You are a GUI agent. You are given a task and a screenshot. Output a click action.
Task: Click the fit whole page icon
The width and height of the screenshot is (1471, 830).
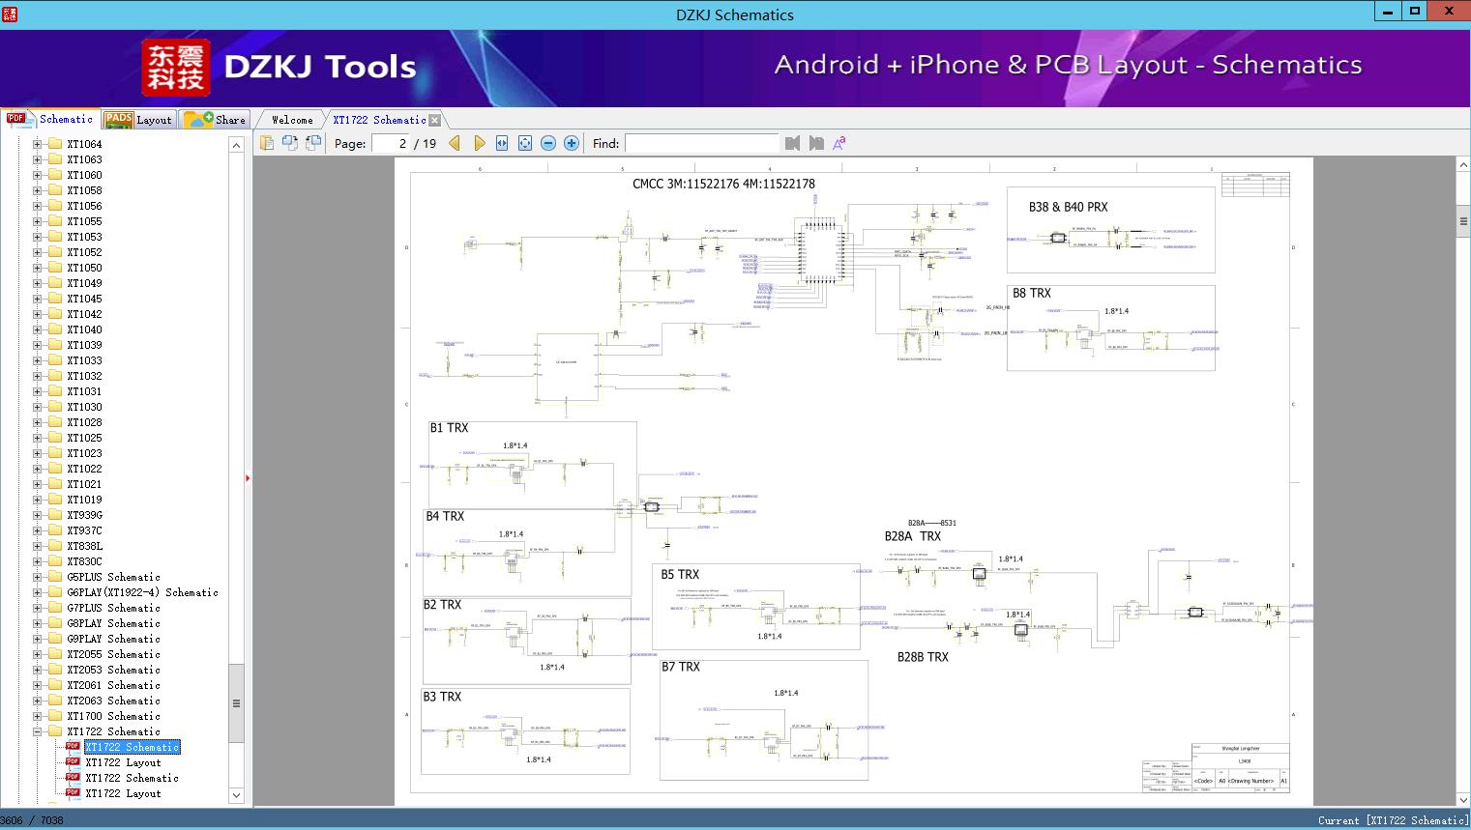pos(525,143)
